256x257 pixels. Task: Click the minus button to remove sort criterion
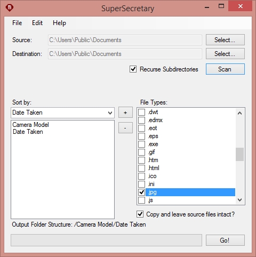[x=125, y=128]
